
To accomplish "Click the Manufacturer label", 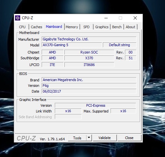I will point(29,39).
